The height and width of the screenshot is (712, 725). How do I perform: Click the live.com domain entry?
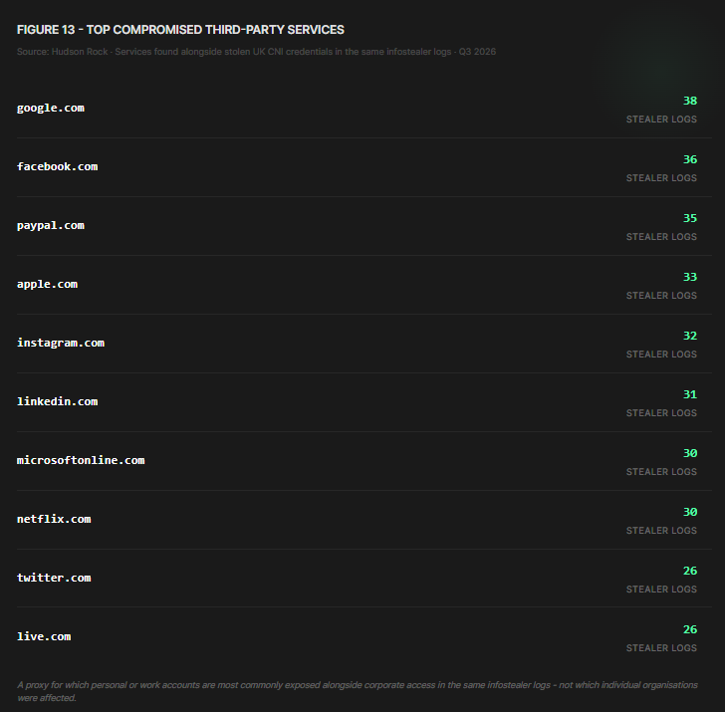click(x=44, y=636)
